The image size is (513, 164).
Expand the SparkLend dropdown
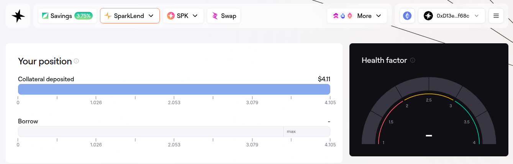(151, 16)
